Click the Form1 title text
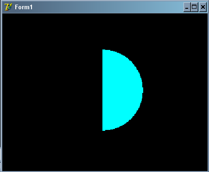Viewport: 209px width, 172px height. pyautogui.click(x=24, y=7)
